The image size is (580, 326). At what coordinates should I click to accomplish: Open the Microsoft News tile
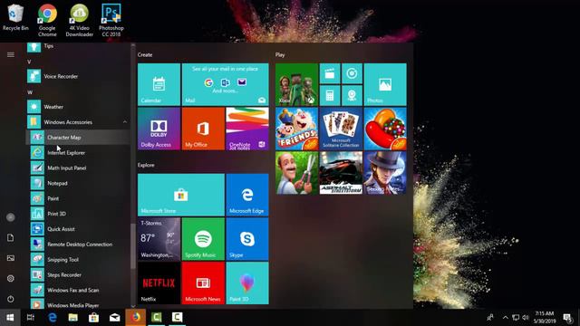click(x=203, y=283)
